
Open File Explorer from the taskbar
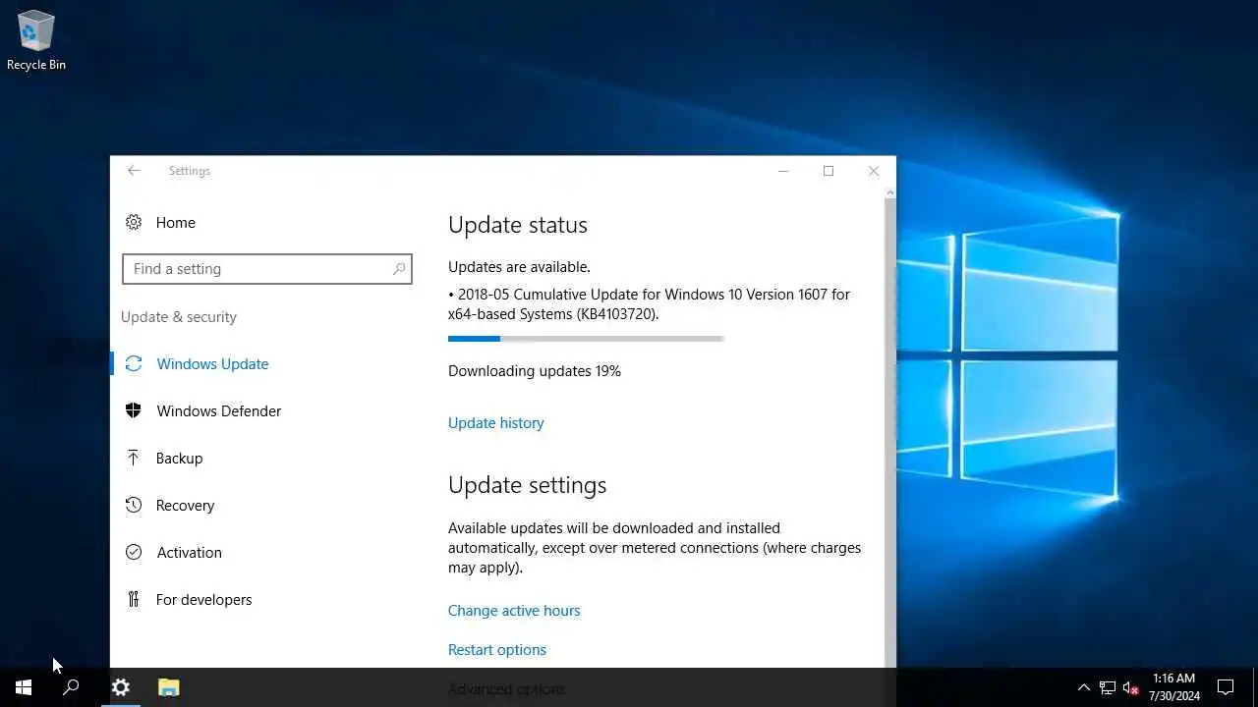168,687
